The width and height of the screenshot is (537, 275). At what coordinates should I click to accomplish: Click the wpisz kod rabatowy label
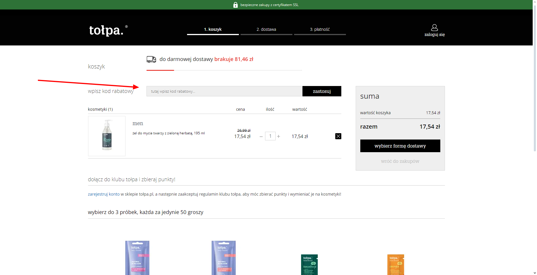click(111, 91)
